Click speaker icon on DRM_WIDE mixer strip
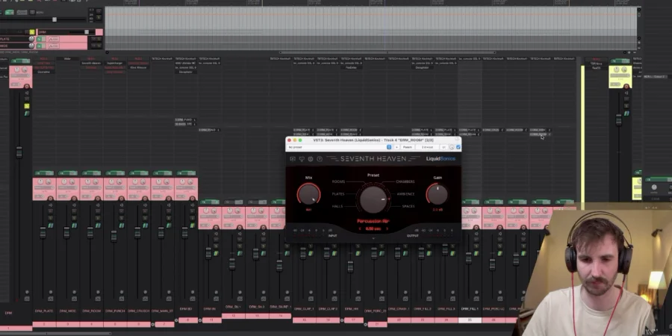 [x=74, y=205]
